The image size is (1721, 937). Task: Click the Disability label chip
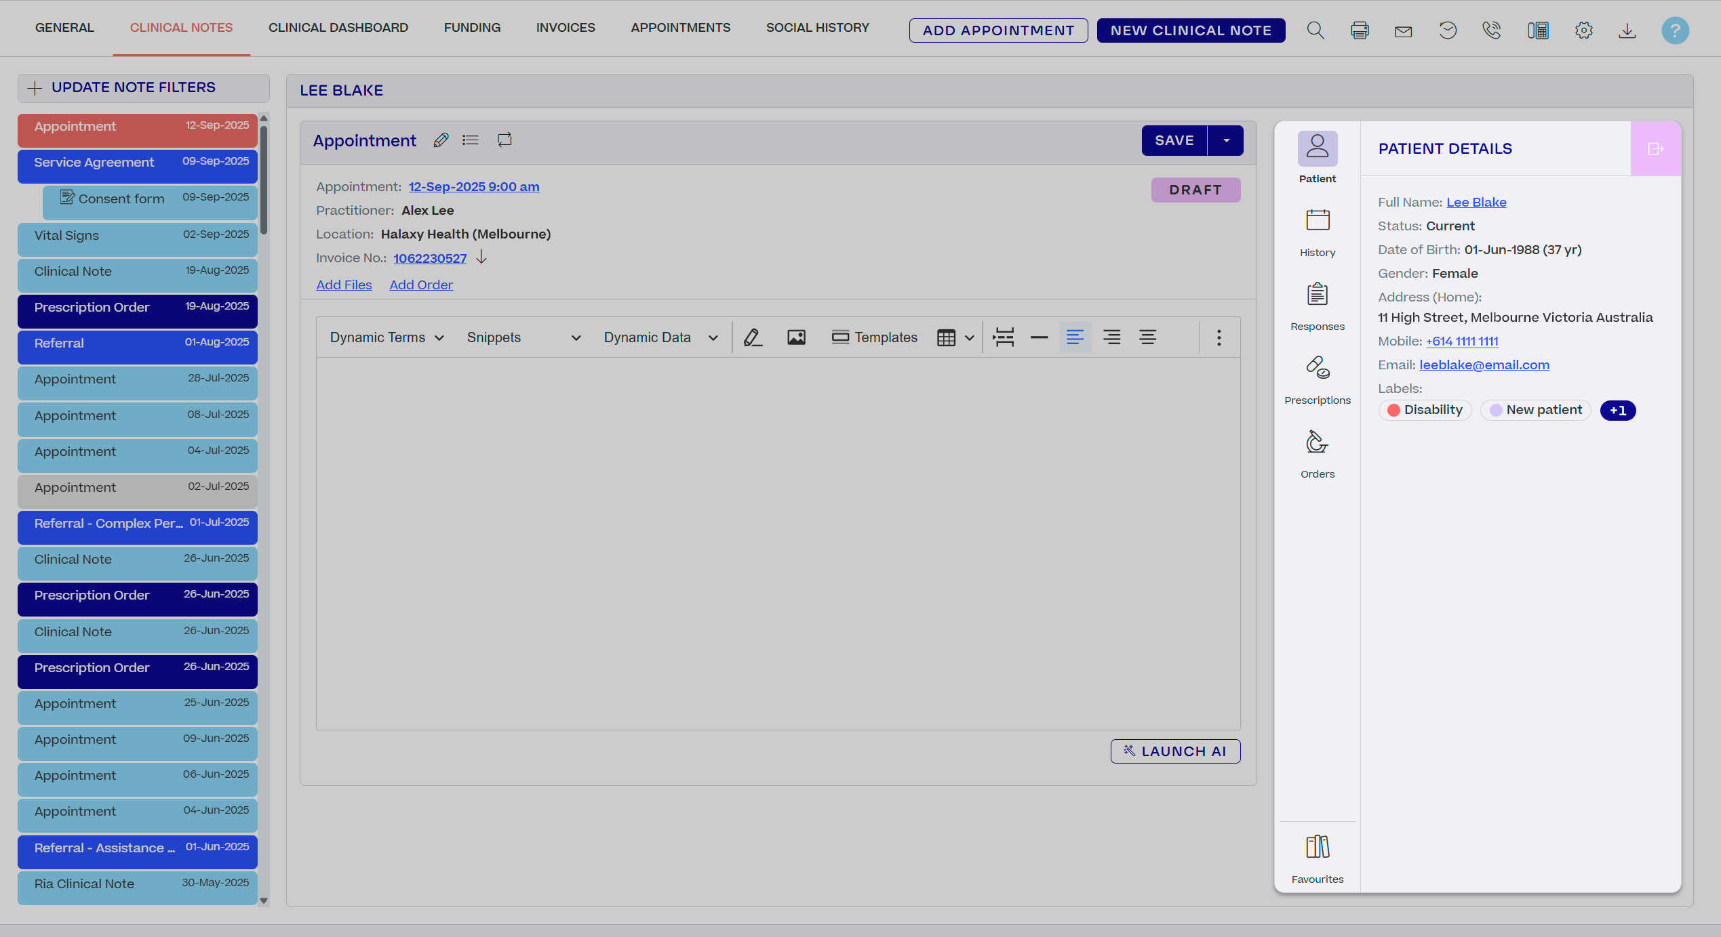point(1425,410)
